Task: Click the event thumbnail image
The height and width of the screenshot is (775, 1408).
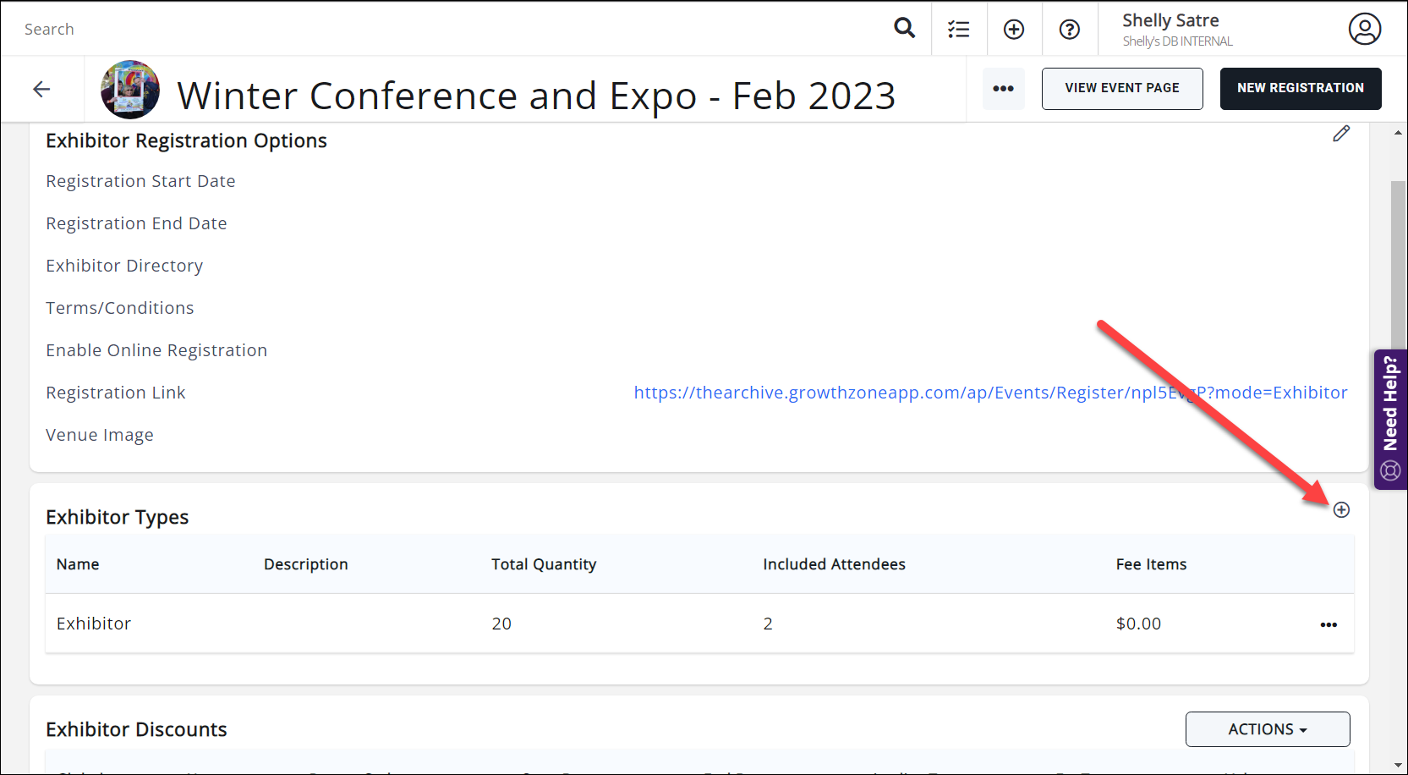Action: point(130,90)
